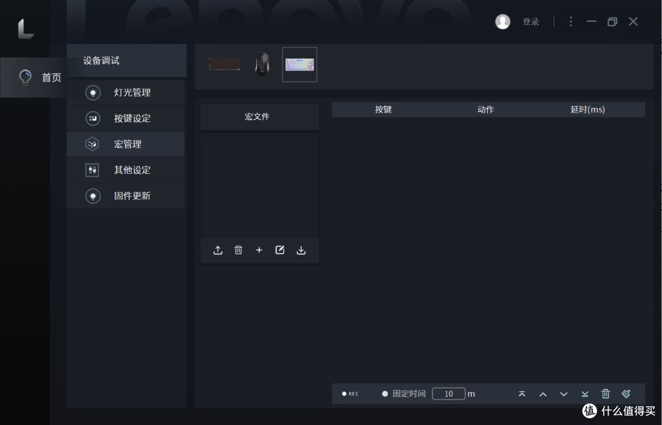
Task: Move macro step to bottom icon
Action: (585, 394)
